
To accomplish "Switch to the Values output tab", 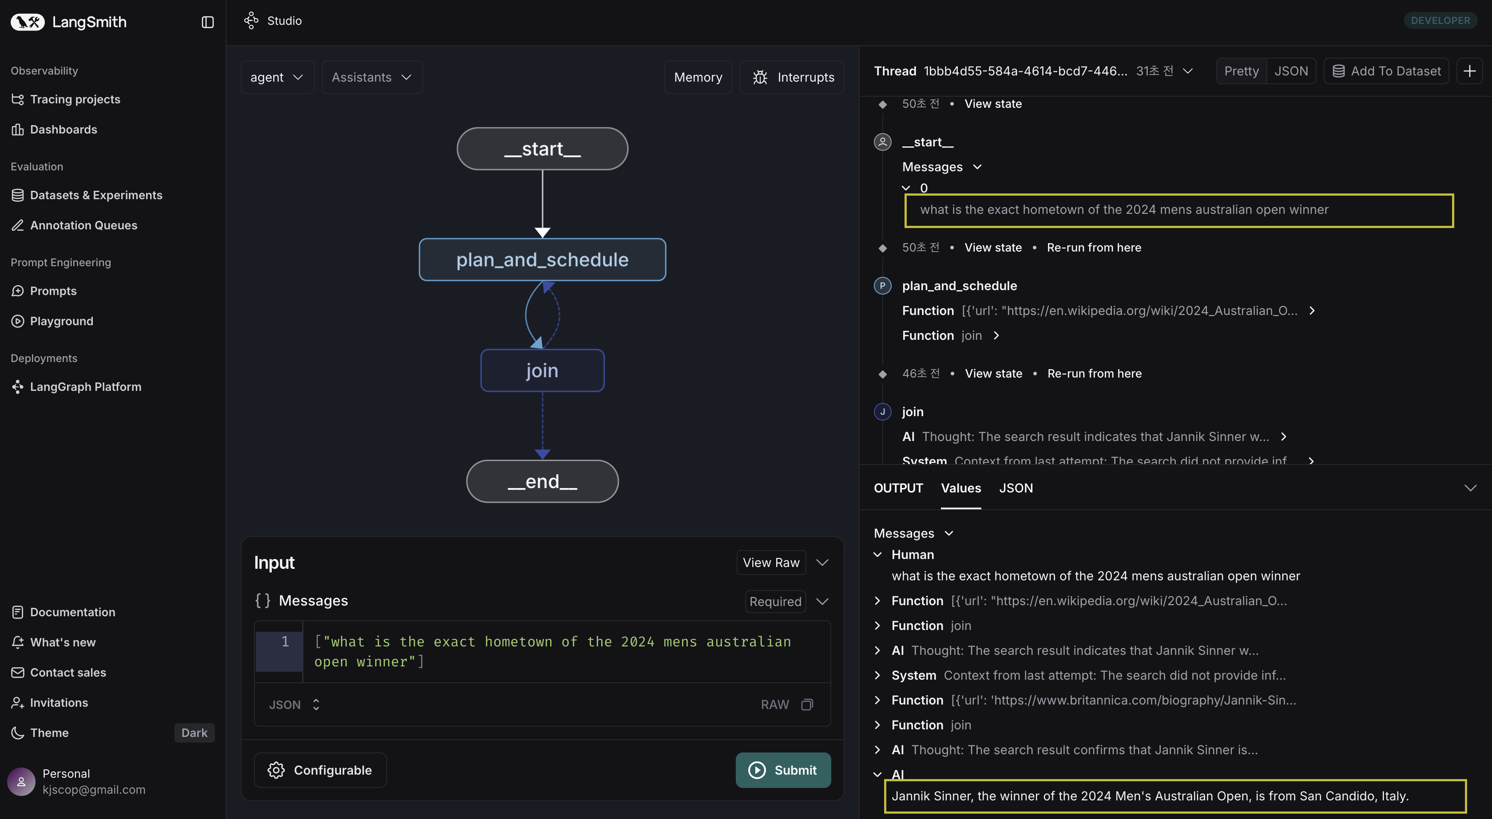I will tap(960, 488).
